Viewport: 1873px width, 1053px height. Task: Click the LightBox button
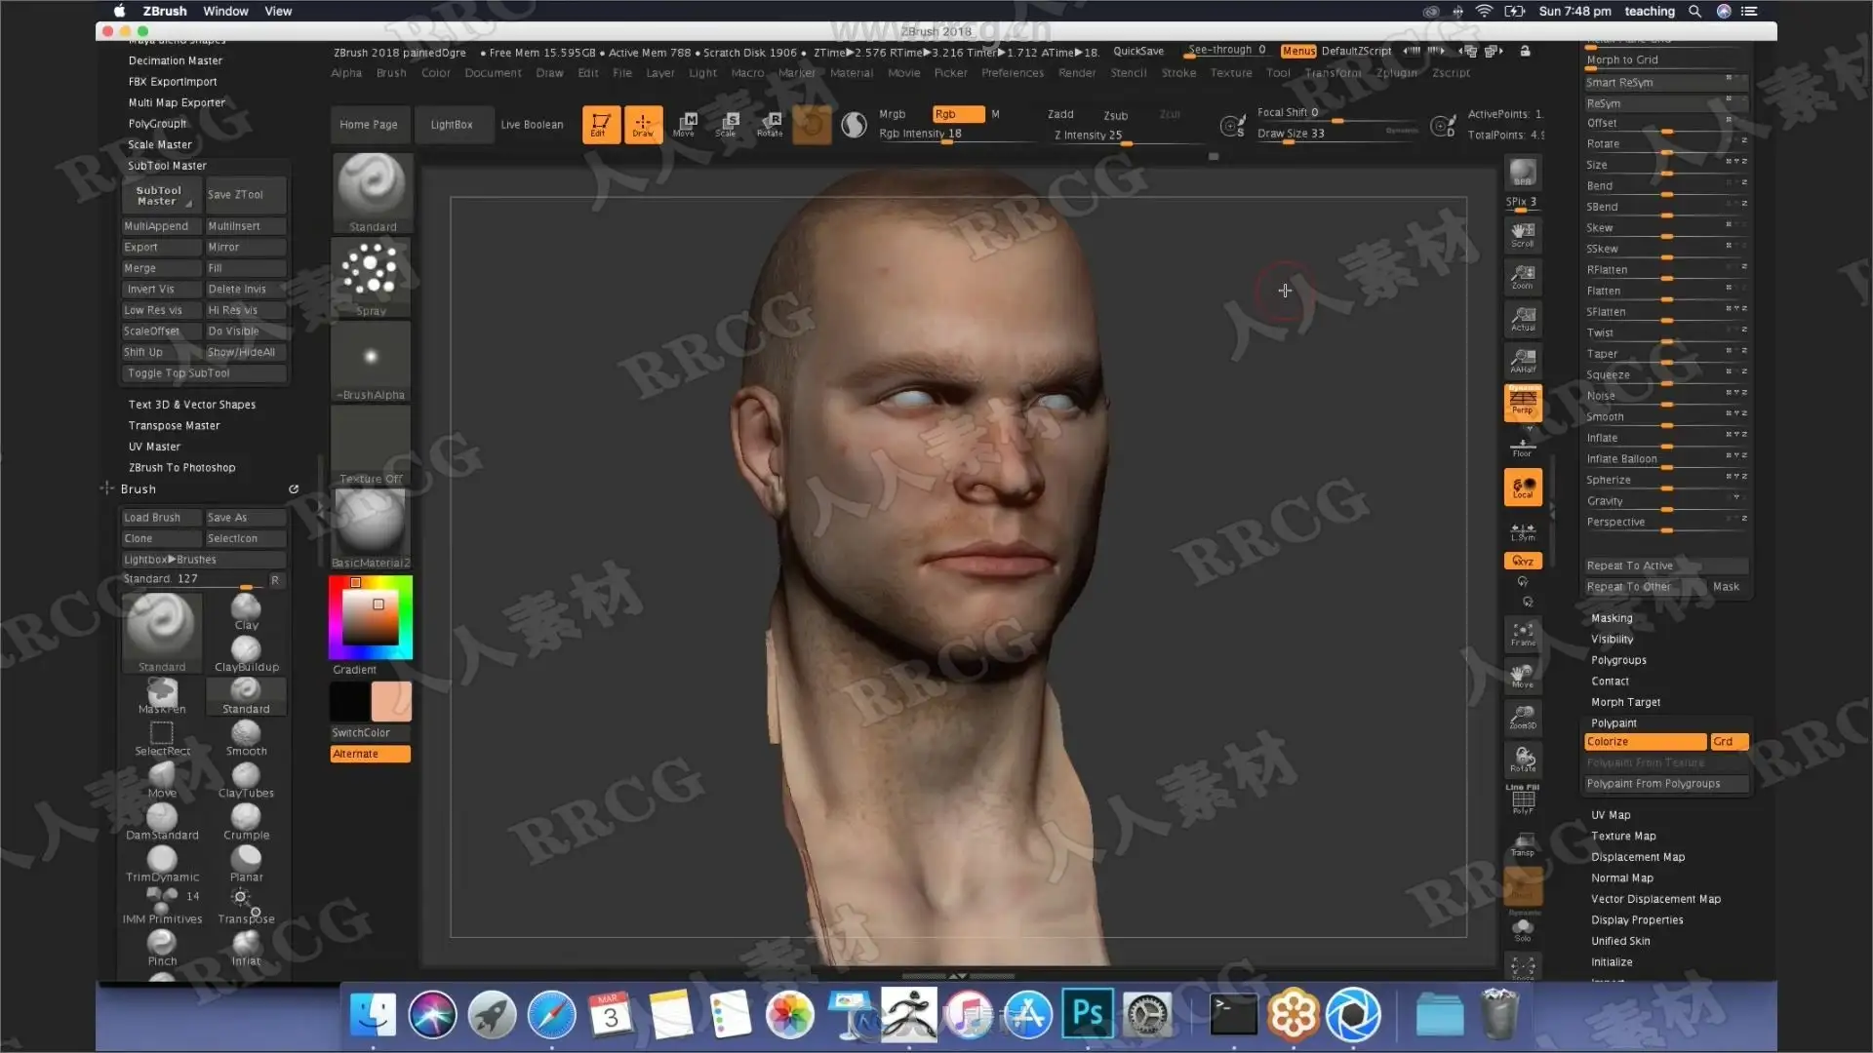click(451, 125)
